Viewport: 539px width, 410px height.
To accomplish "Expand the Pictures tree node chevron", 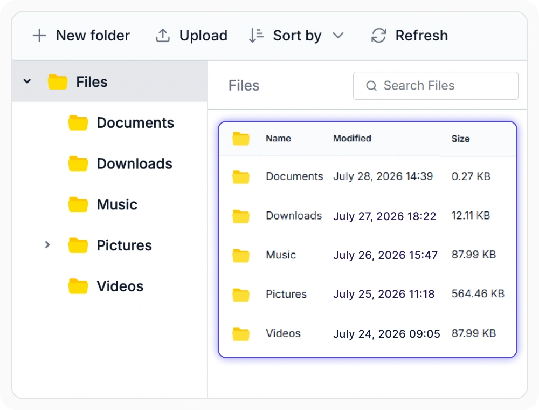I will point(47,245).
